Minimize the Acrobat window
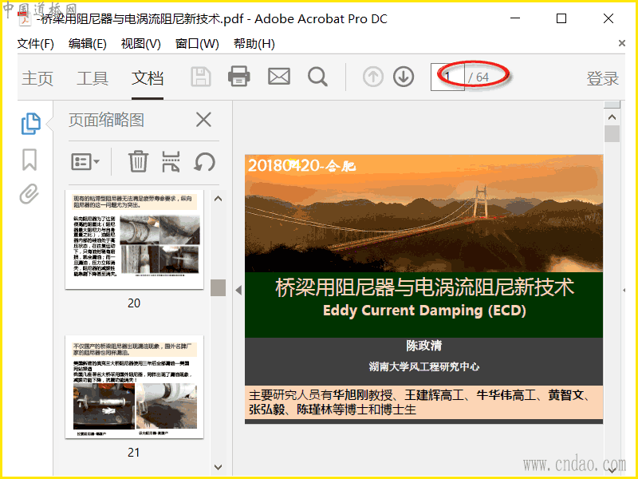638x479 pixels. pyautogui.click(x=515, y=18)
